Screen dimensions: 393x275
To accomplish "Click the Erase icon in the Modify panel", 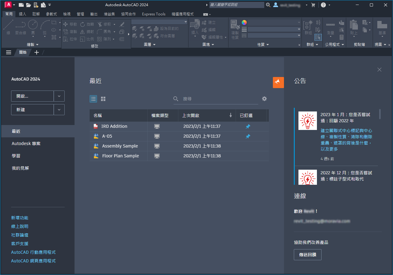I will [122, 24].
